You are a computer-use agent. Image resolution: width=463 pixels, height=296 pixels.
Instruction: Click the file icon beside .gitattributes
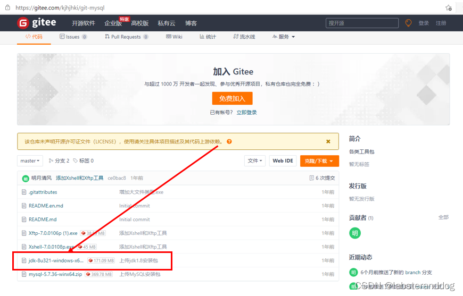(24, 192)
